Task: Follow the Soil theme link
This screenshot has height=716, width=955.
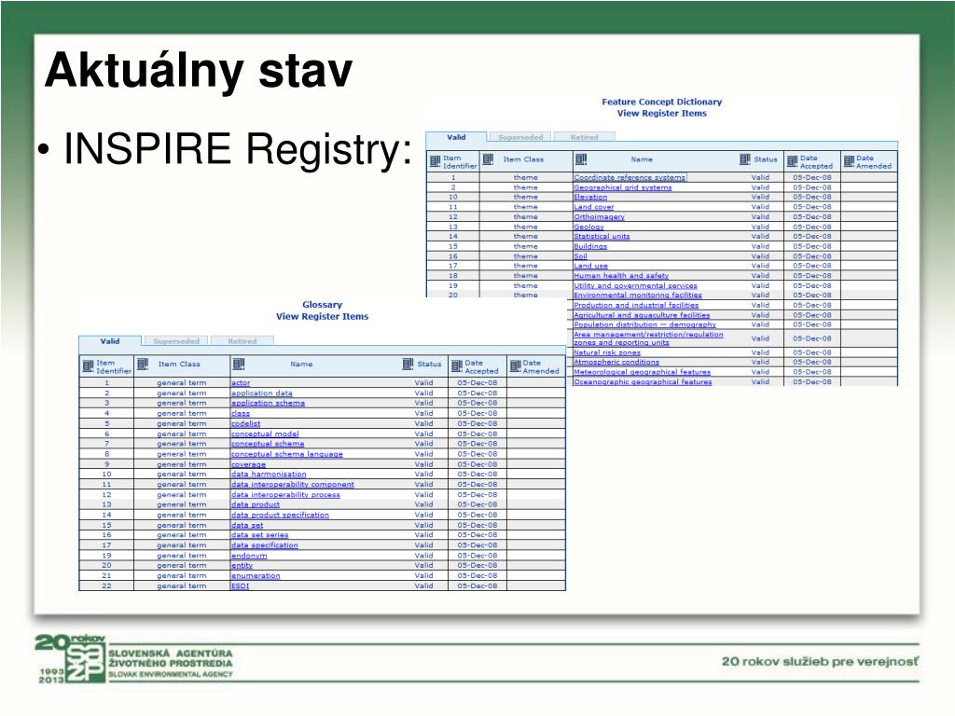Action: pyautogui.click(x=580, y=256)
